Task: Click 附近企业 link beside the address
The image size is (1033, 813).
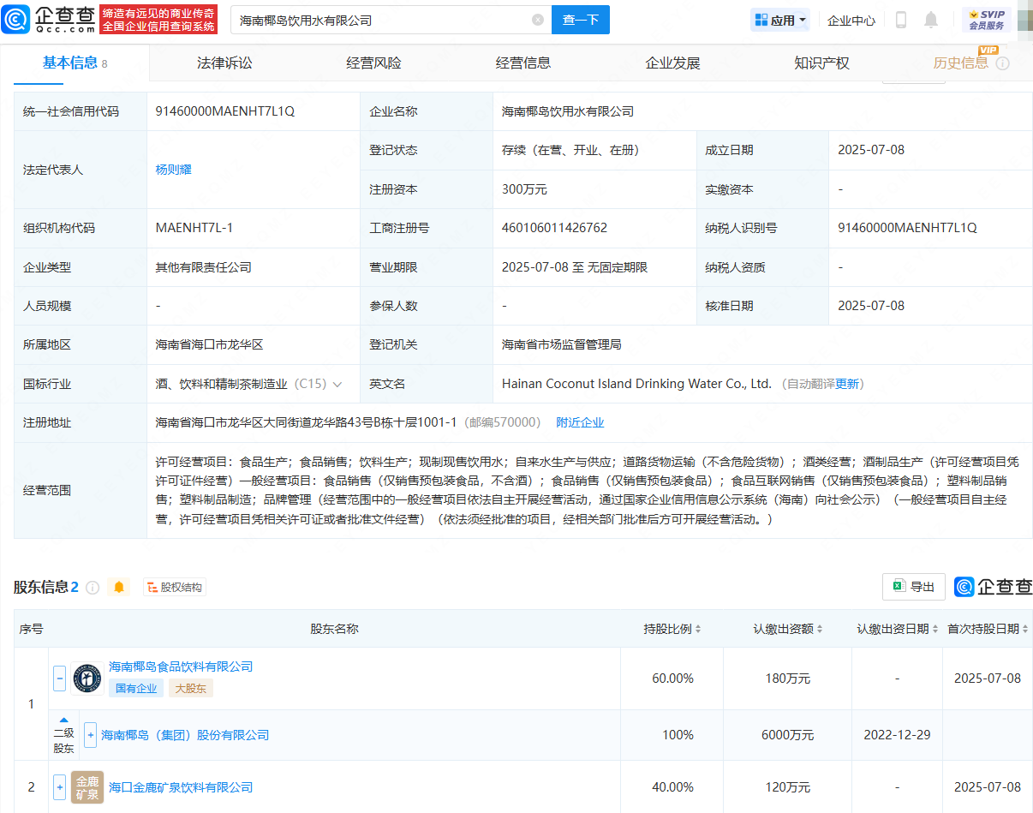Action: (580, 422)
